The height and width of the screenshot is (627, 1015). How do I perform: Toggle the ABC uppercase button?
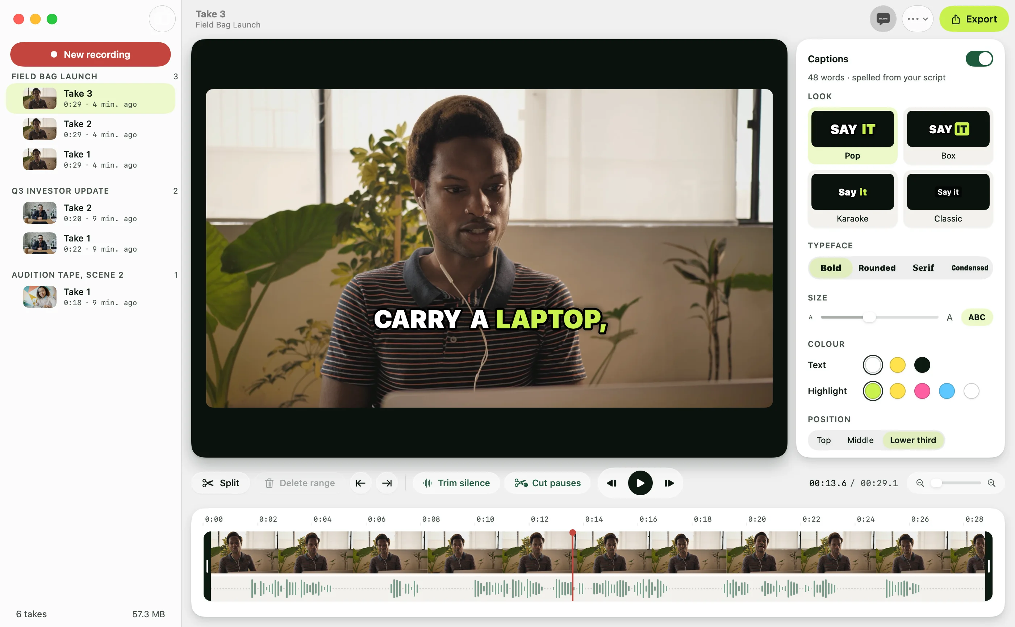tap(976, 317)
